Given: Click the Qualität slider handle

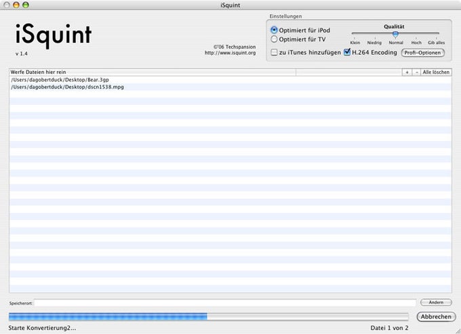Looking at the screenshot, I should tap(395, 35).
